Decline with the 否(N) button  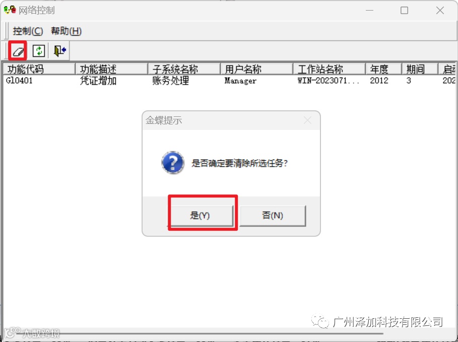click(273, 216)
